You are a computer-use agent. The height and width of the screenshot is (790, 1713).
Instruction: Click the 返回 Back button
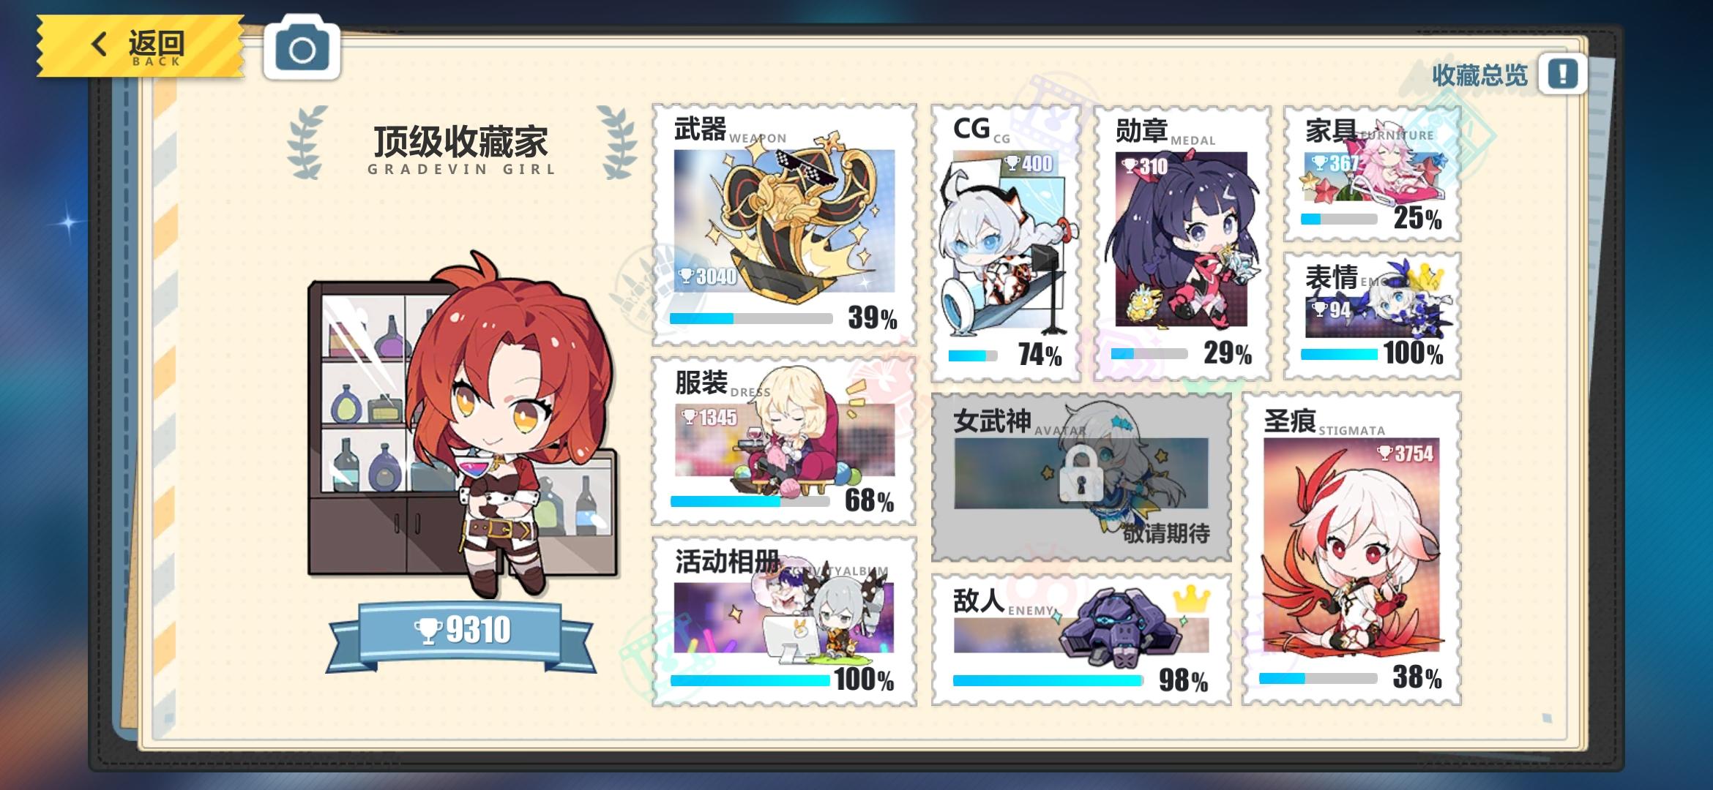[x=141, y=46]
